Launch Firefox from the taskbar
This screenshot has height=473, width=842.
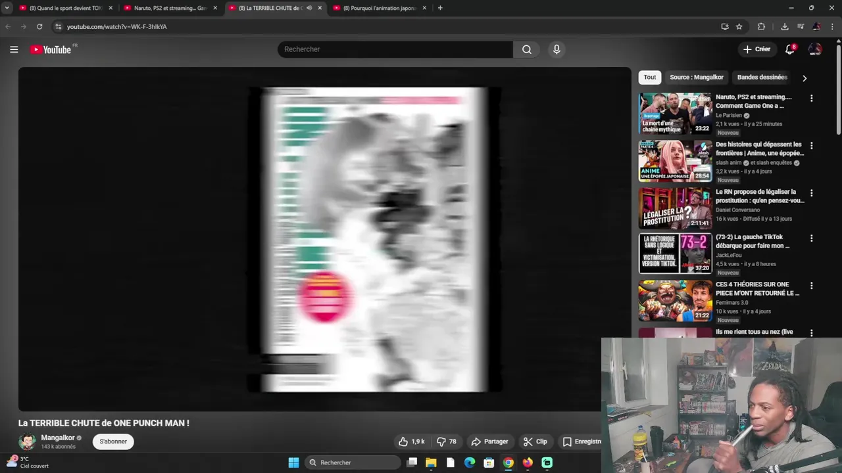528,462
